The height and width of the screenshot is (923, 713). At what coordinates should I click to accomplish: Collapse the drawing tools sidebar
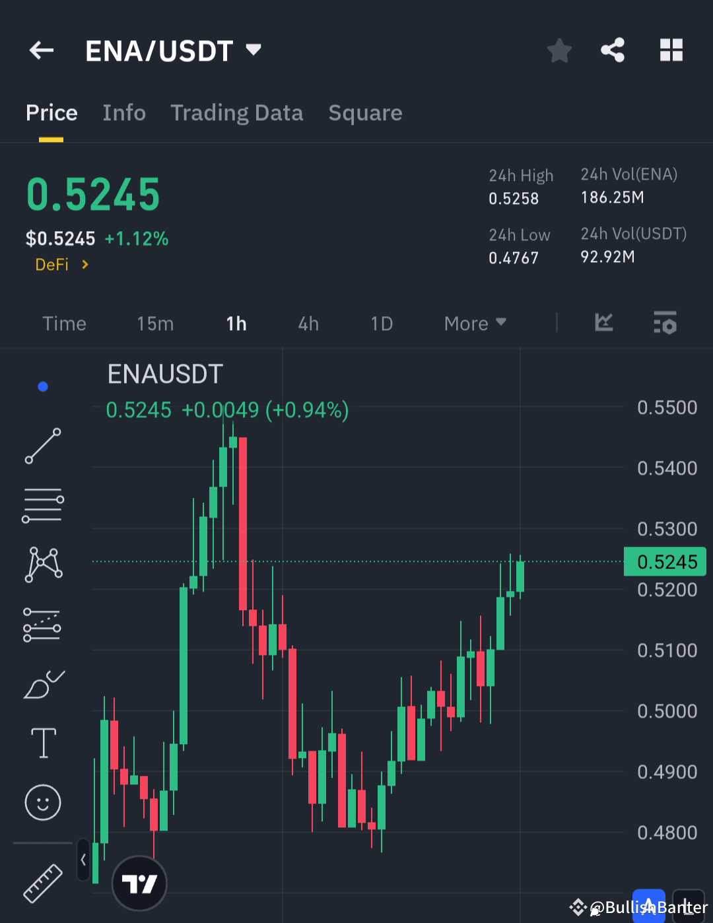pyautogui.click(x=83, y=860)
